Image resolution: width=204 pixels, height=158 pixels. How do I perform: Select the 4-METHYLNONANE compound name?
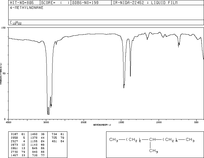pos(27,8)
